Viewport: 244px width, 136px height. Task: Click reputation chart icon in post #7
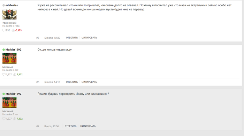(x=15, y=119)
